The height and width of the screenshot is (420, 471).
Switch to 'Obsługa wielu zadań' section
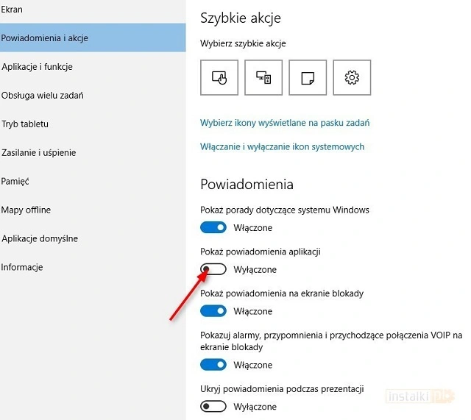tap(42, 96)
